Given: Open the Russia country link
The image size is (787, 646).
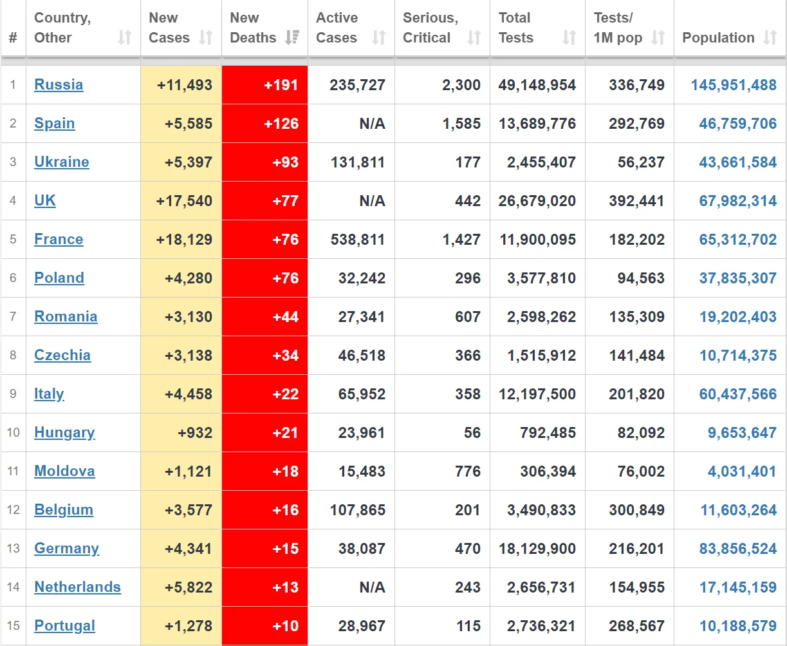Looking at the screenshot, I should 59,84.
